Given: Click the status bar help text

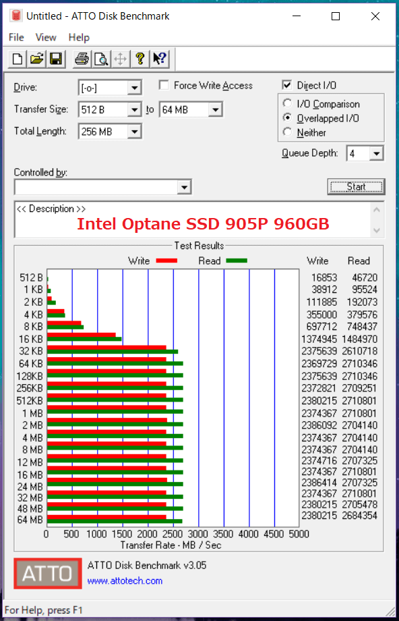Looking at the screenshot, I should coord(44,610).
